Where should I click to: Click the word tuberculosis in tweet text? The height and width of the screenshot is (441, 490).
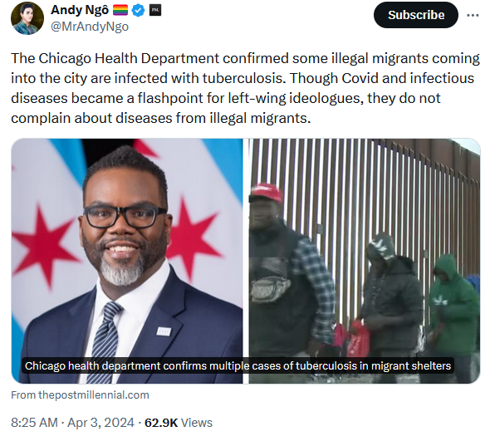[243, 78]
